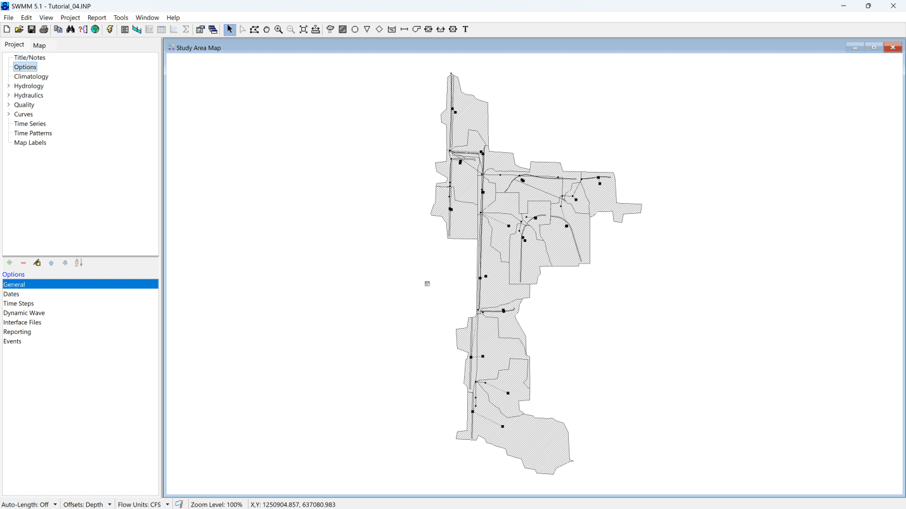Expand the Hydraulics tree item

[7, 95]
